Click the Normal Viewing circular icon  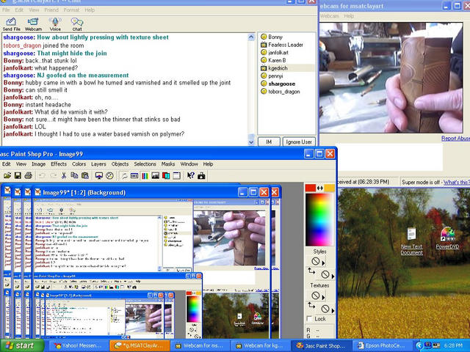(x=109, y=176)
